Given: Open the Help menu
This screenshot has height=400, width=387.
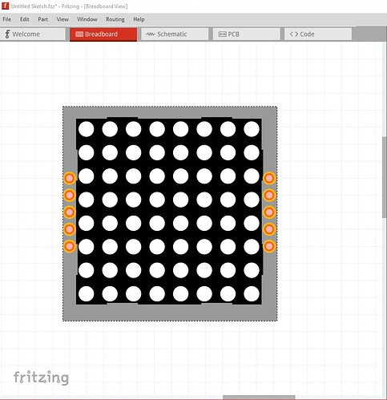Looking at the screenshot, I should [139, 19].
